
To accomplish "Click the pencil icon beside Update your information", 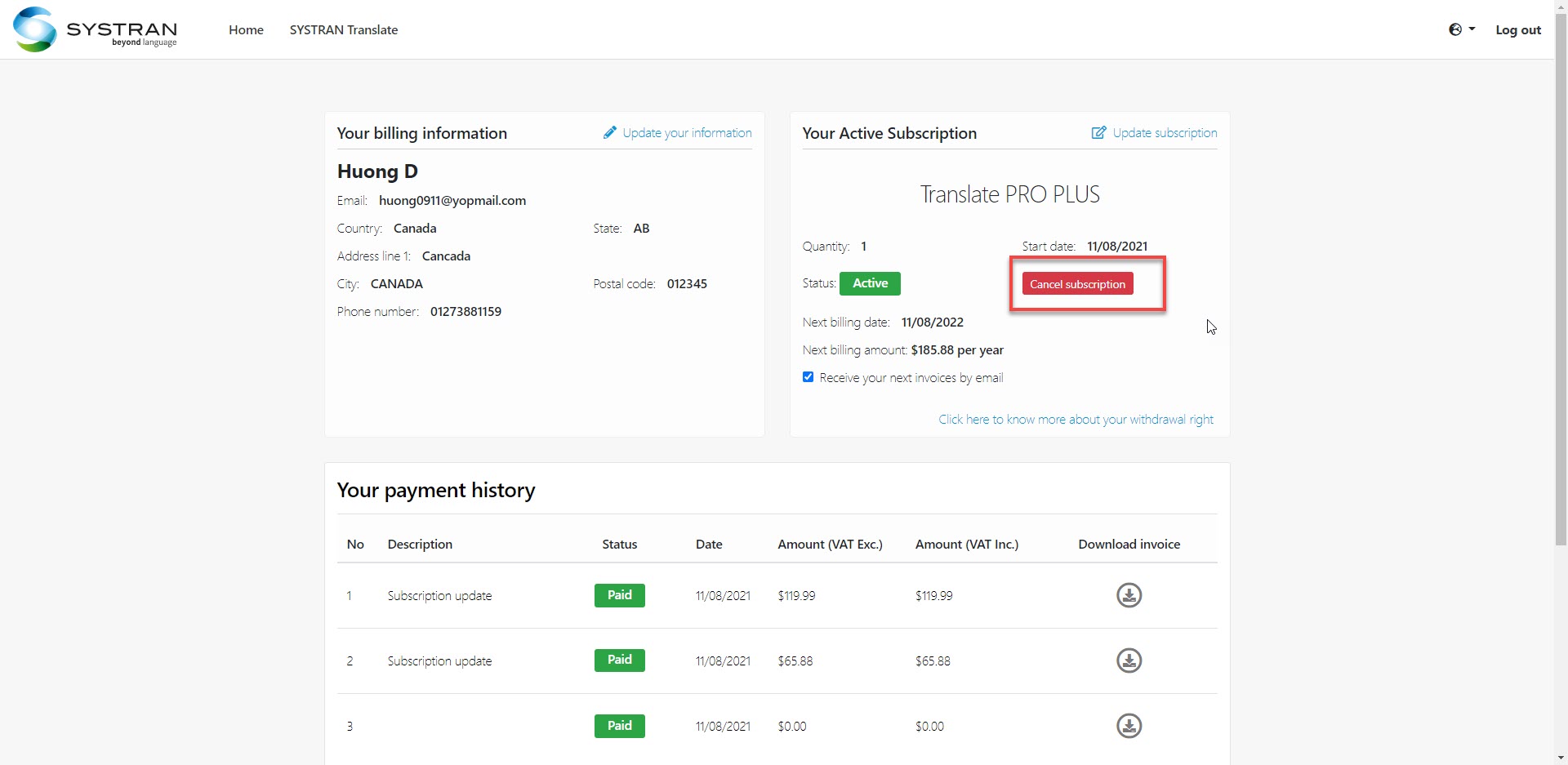I will pos(609,133).
